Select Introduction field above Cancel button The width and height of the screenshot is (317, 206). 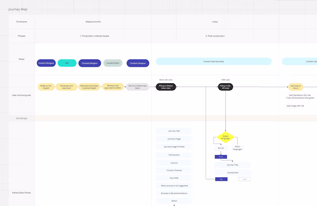click(233, 173)
